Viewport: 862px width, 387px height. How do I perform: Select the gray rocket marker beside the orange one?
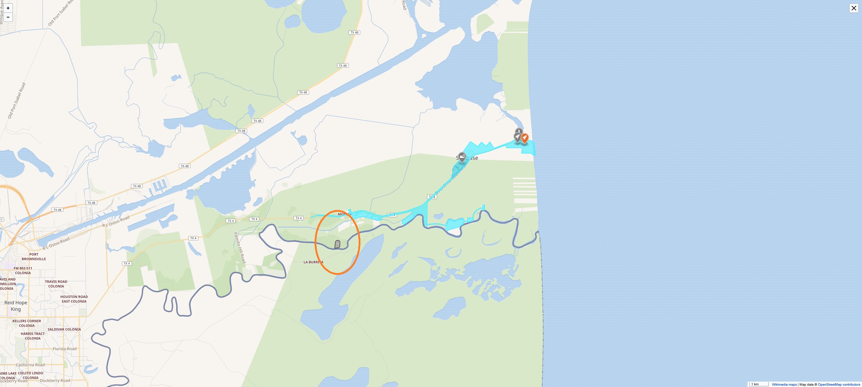tap(517, 137)
